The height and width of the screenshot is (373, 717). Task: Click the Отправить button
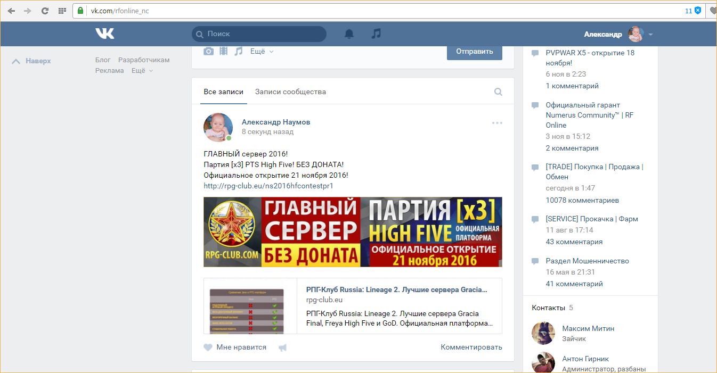[x=474, y=51]
